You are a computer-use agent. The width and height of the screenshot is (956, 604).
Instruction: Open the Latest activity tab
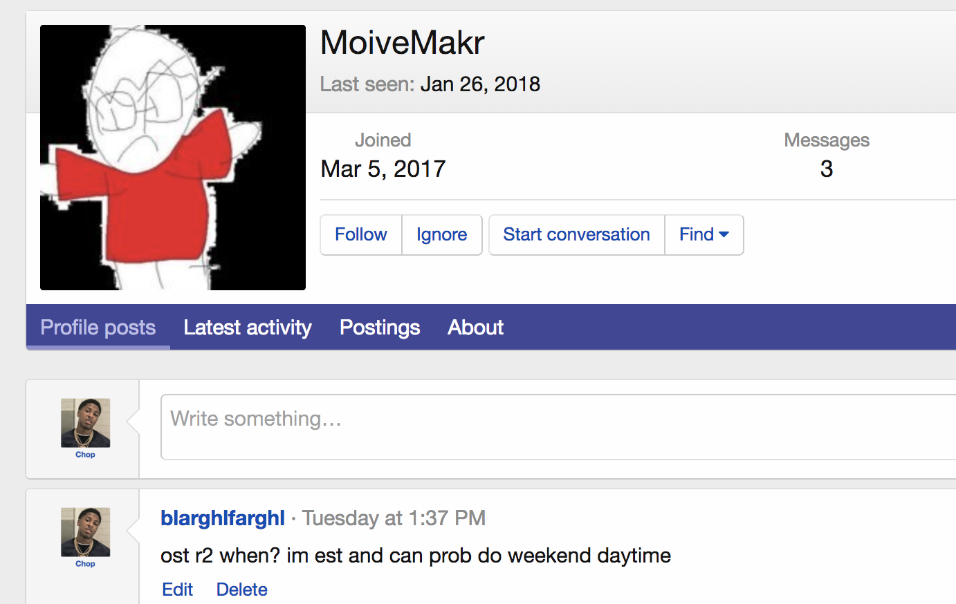[248, 328]
